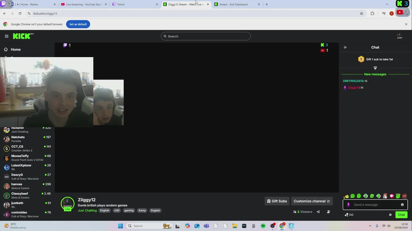Open Chrome extensions puzzle icon

tap(372, 13)
